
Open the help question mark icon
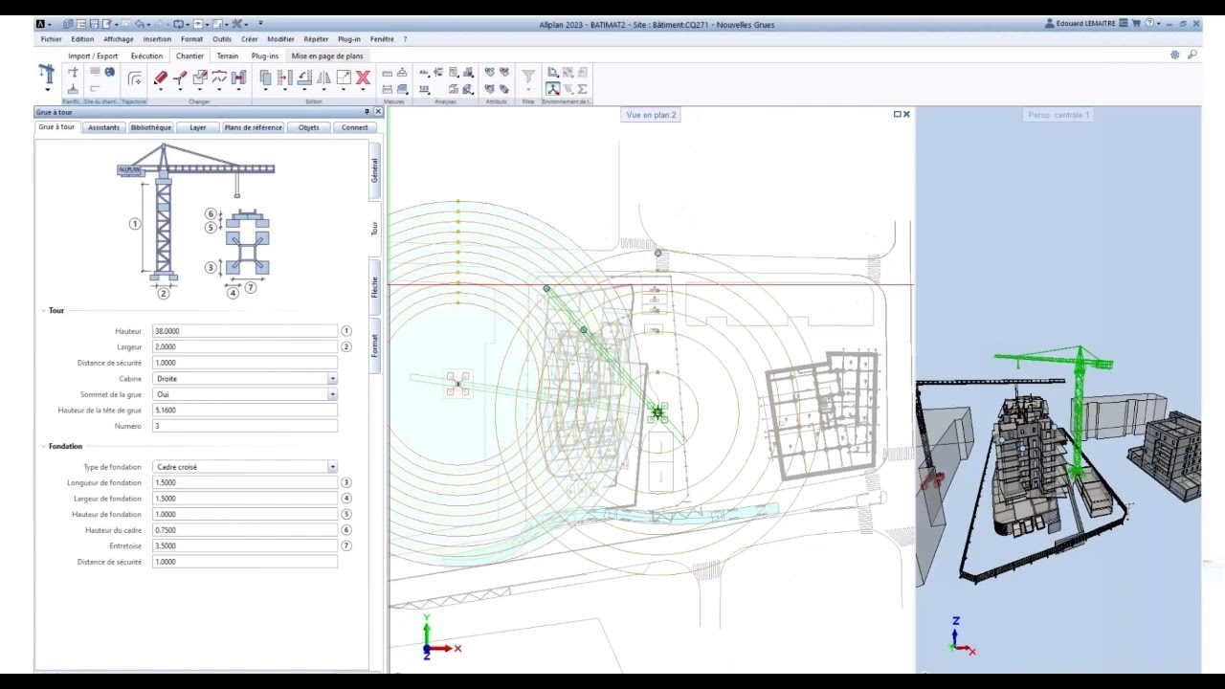1149,23
